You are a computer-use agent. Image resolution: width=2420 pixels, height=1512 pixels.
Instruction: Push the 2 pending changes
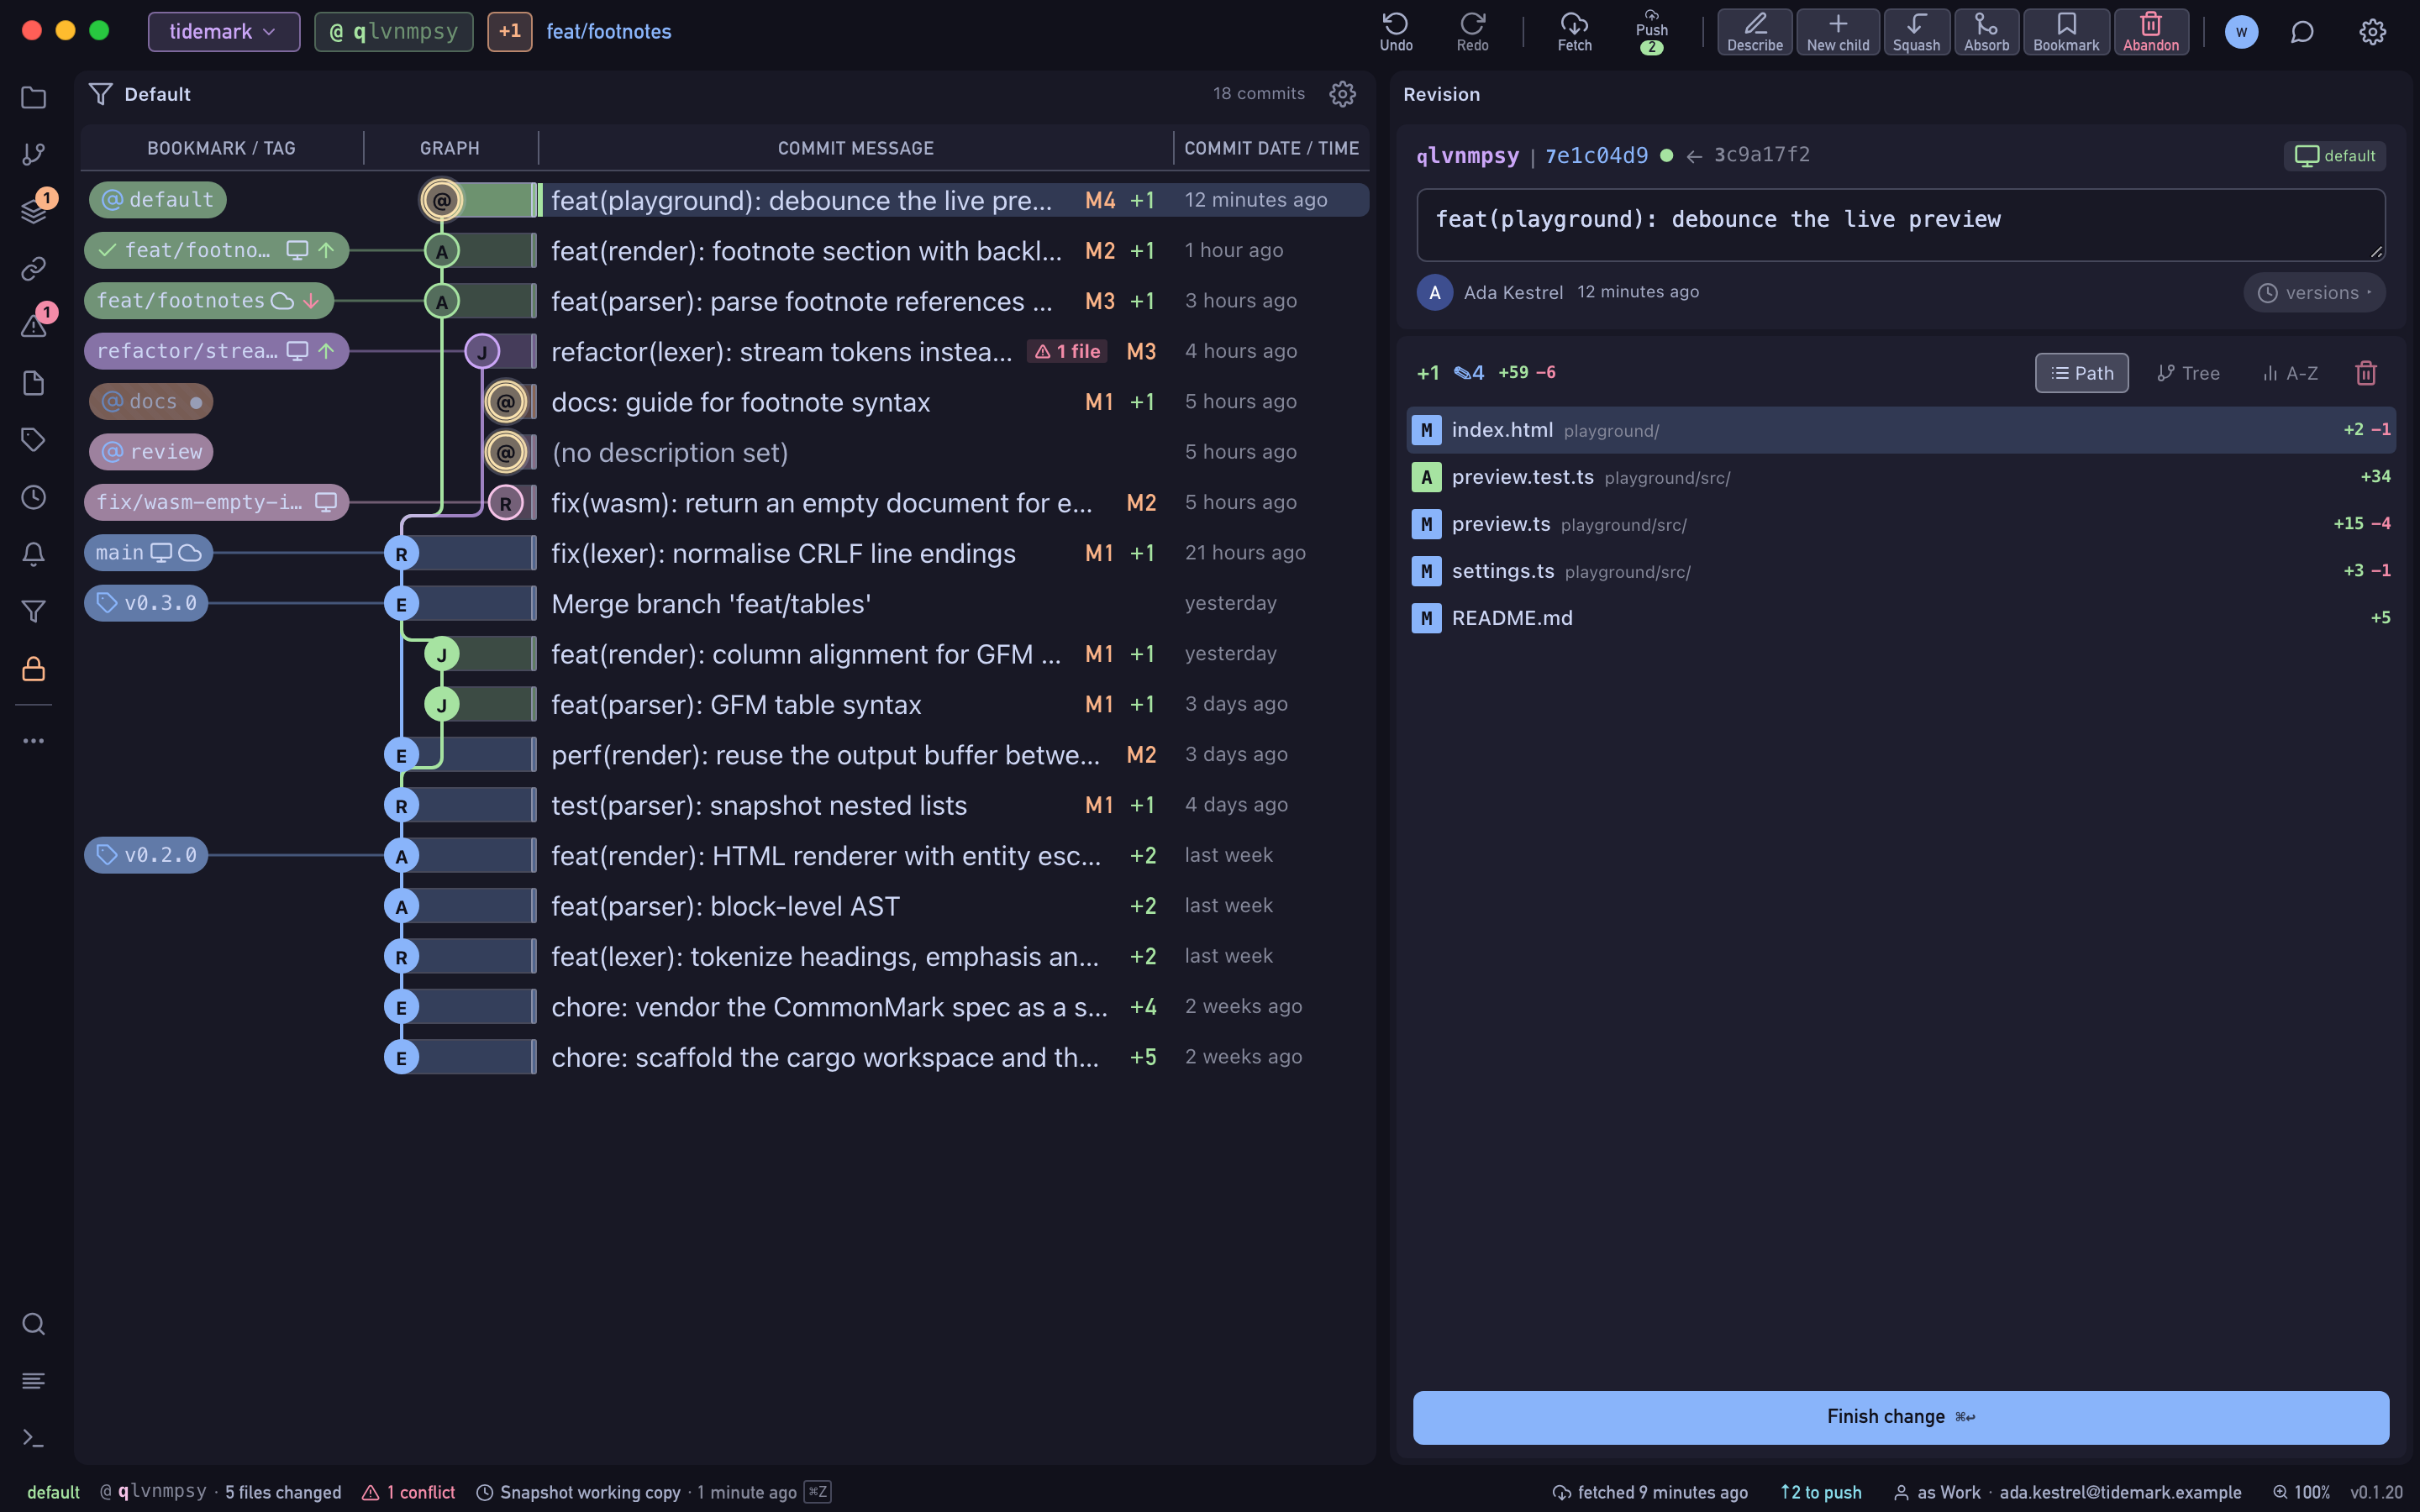1651,32
